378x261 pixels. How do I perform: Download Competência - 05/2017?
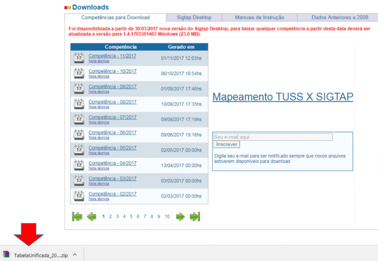[112, 148]
